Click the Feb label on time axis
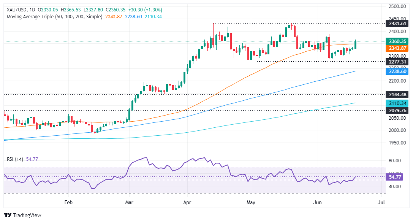This screenshot has width=413, height=222. pyautogui.click(x=68, y=203)
